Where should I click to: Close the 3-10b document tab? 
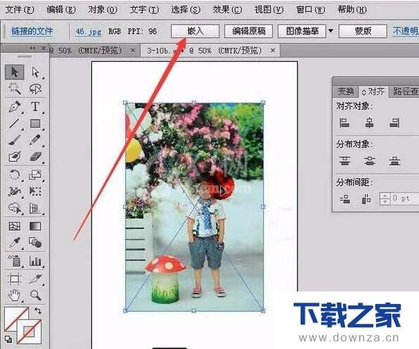coord(273,50)
